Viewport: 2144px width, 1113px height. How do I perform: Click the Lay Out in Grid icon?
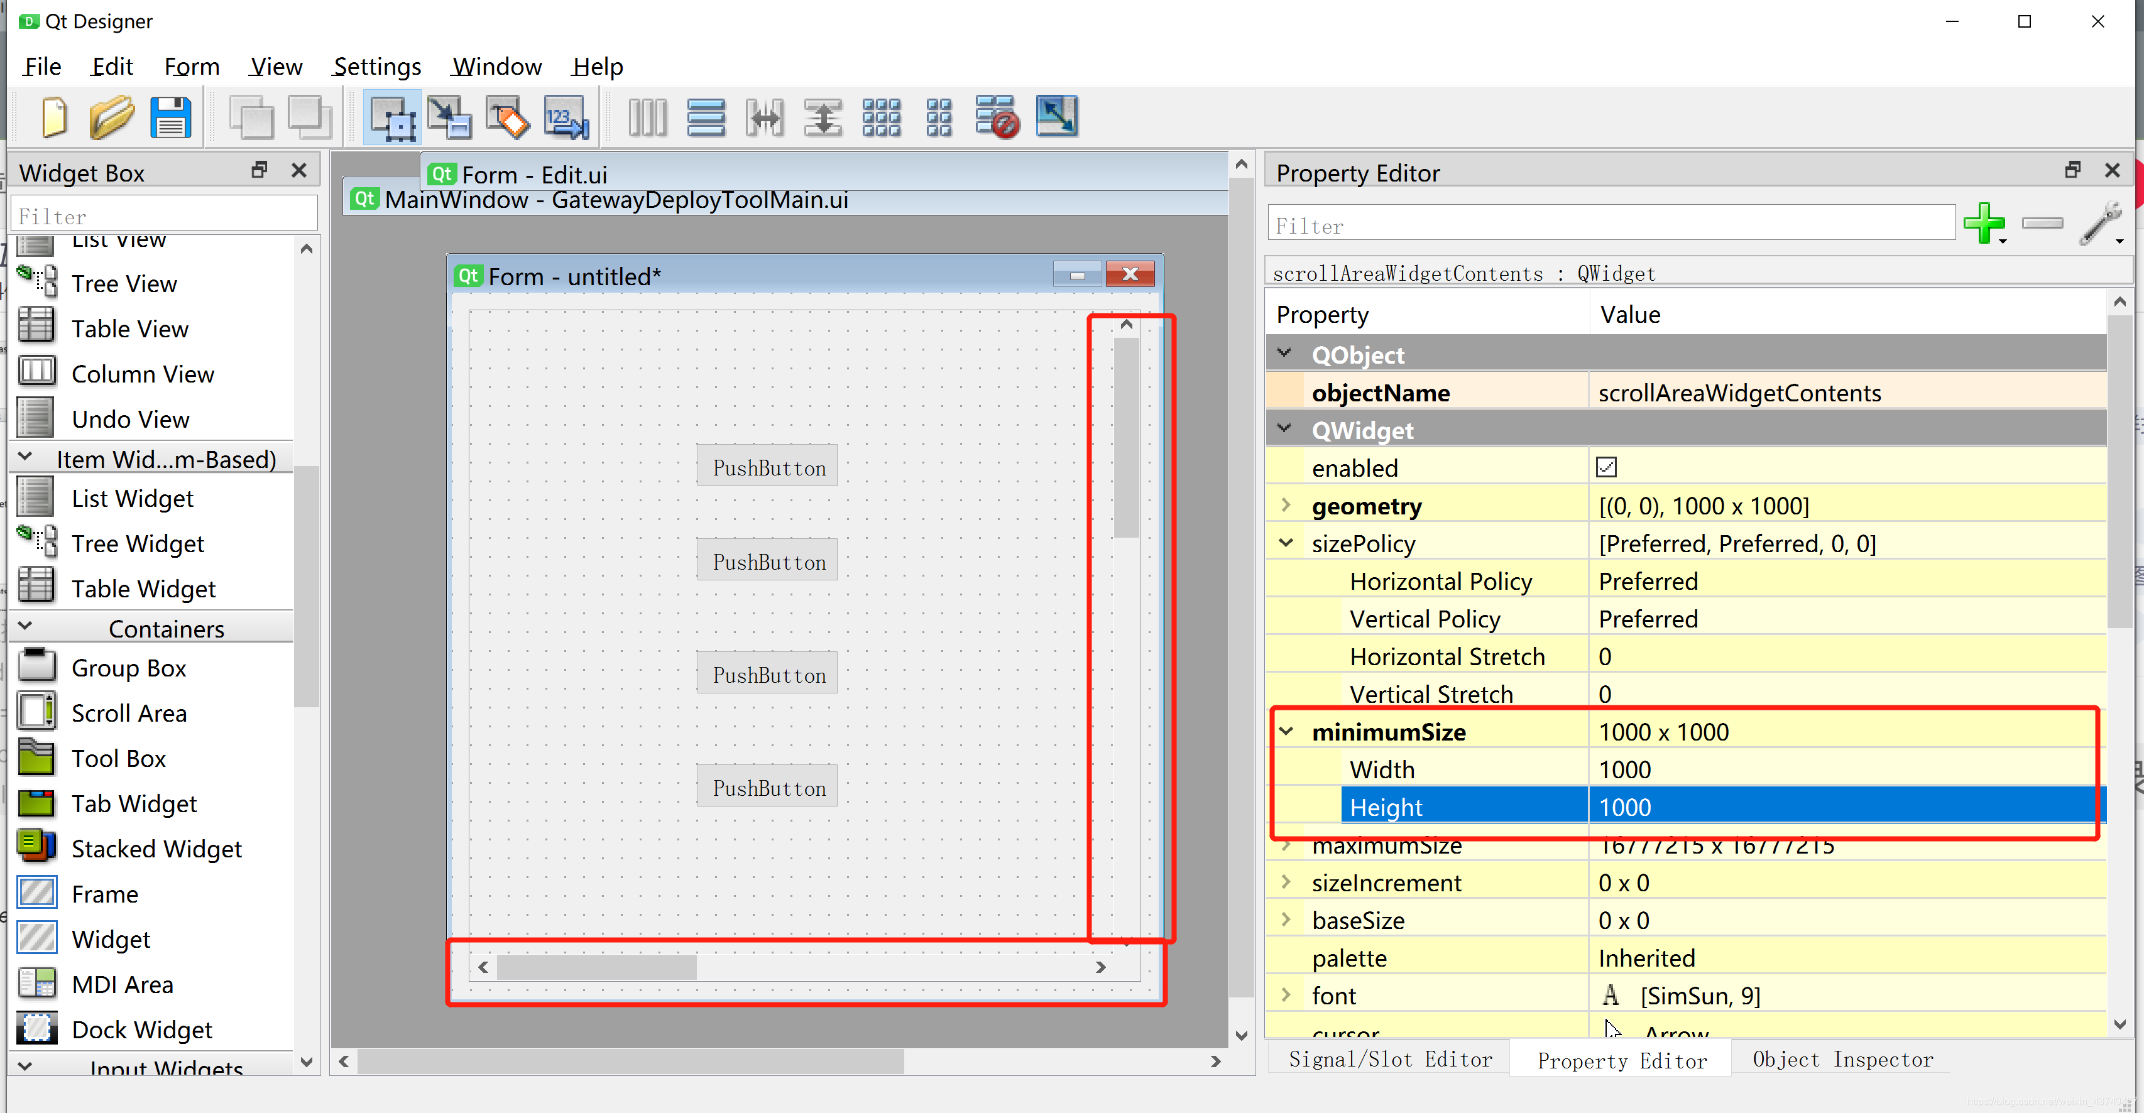882,117
